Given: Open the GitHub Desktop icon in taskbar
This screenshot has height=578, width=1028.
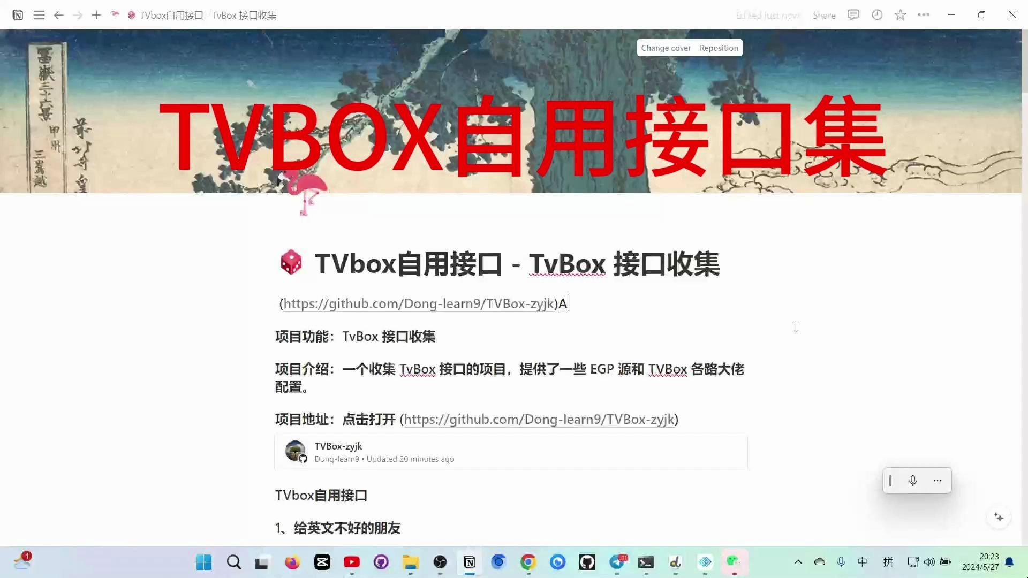Looking at the screenshot, I should pyautogui.click(x=587, y=562).
